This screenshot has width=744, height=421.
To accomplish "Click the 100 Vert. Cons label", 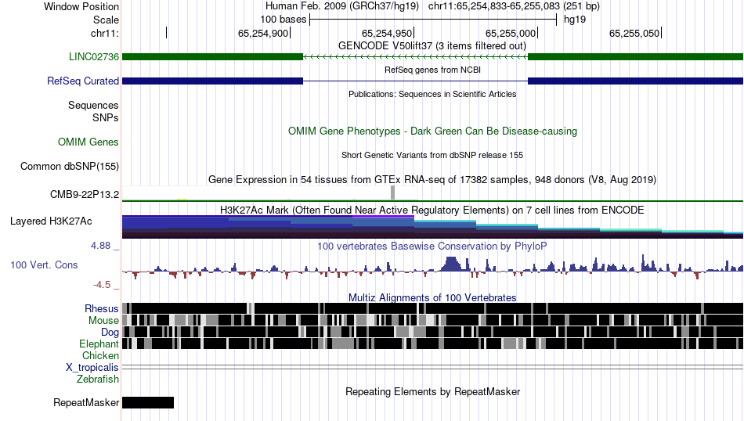I will tap(44, 265).
